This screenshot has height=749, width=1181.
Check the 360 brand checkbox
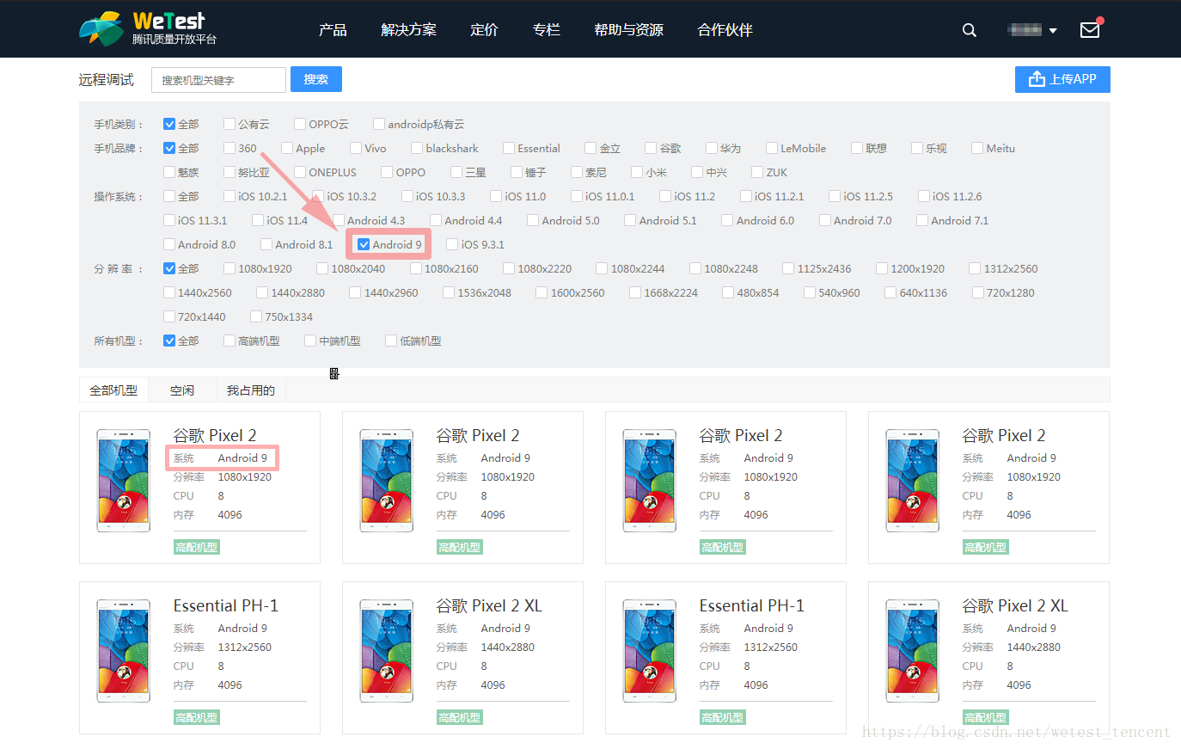pyautogui.click(x=229, y=148)
